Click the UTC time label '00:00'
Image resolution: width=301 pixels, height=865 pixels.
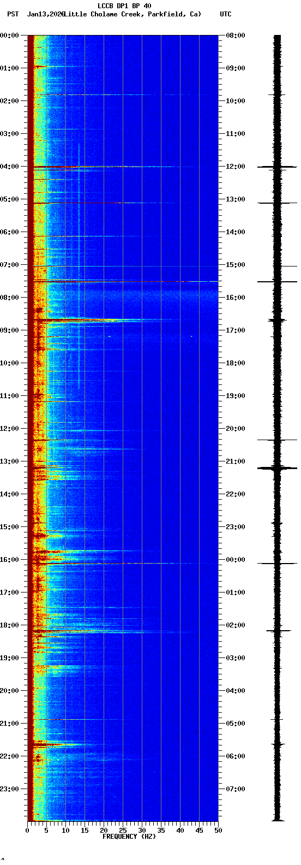point(236,560)
